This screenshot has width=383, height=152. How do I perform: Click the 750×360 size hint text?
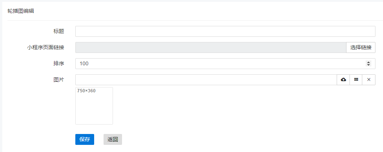86,91
